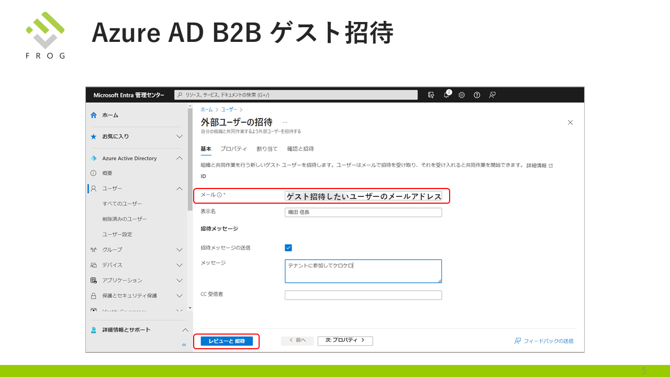Image resolution: width=670 pixels, height=377 pixels.
Task: Click the external link icon after 詳細情報
Action: (x=551, y=165)
